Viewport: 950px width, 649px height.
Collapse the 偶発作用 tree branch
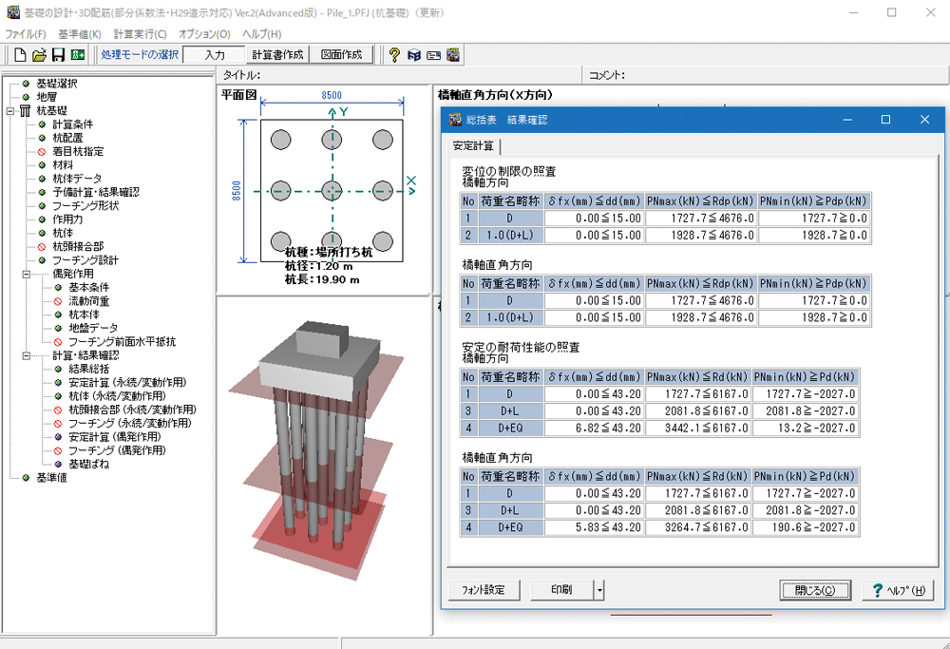pyautogui.click(x=27, y=274)
